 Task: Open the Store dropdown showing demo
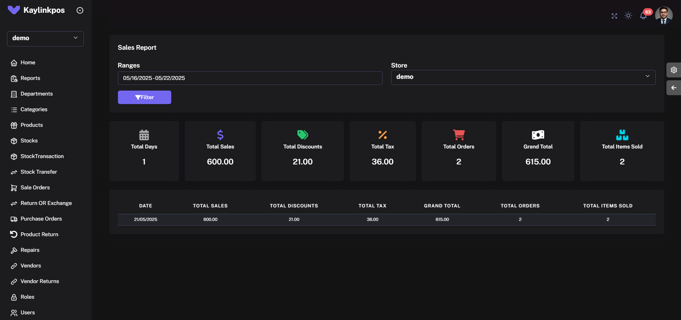523,77
